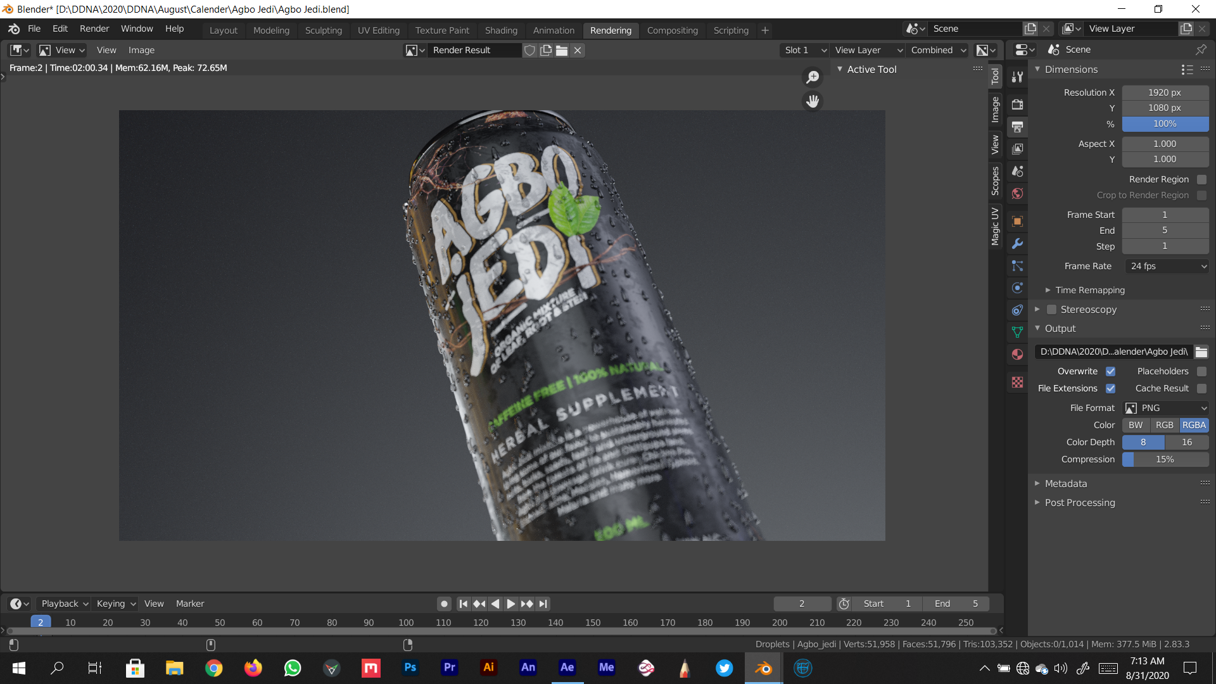Expand the Metadata panel
The height and width of the screenshot is (684, 1216).
[1066, 483]
